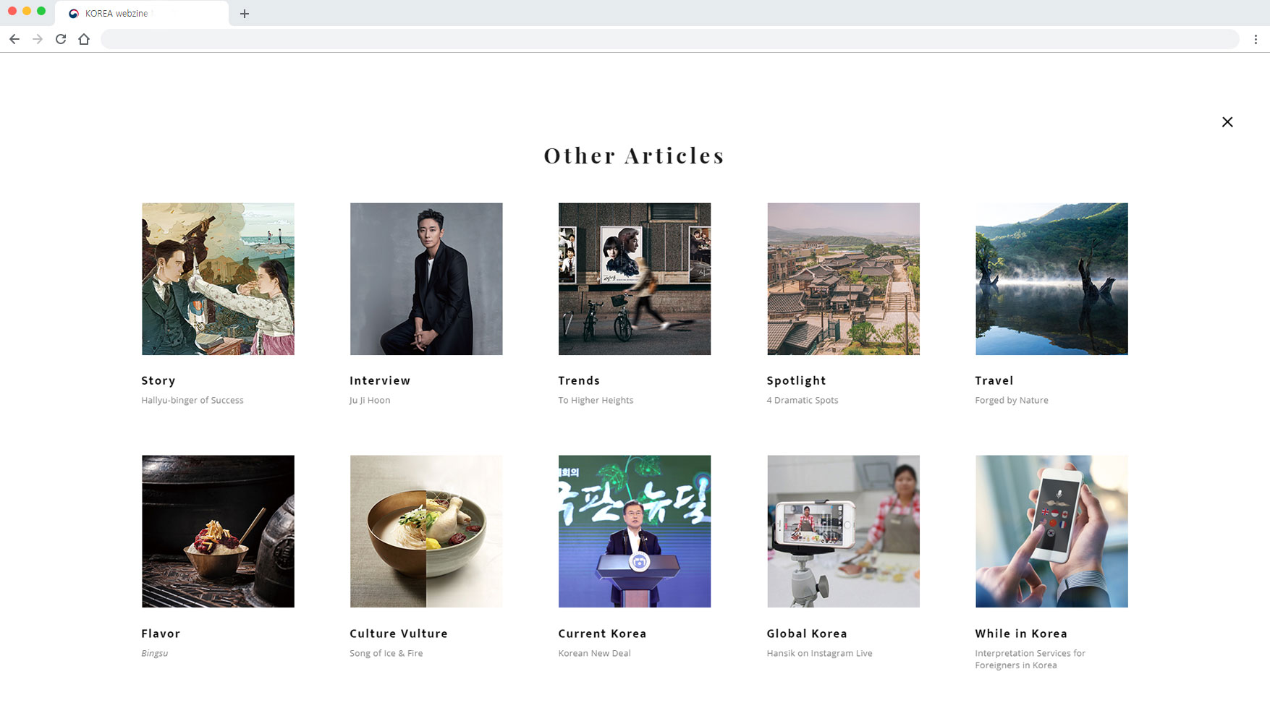Screen dimensions: 1270x716
Task: Open the While in Korea phone image
Action: pos(1051,532)
